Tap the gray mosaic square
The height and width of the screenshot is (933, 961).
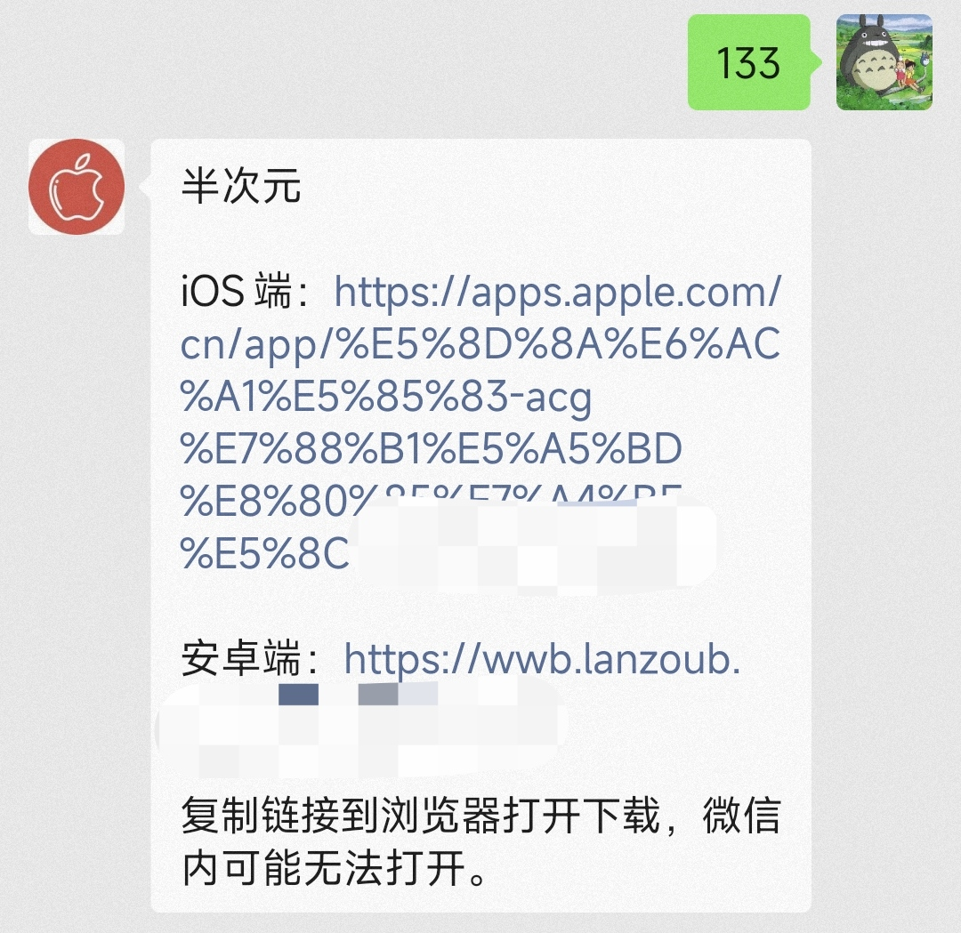[378, 695]
